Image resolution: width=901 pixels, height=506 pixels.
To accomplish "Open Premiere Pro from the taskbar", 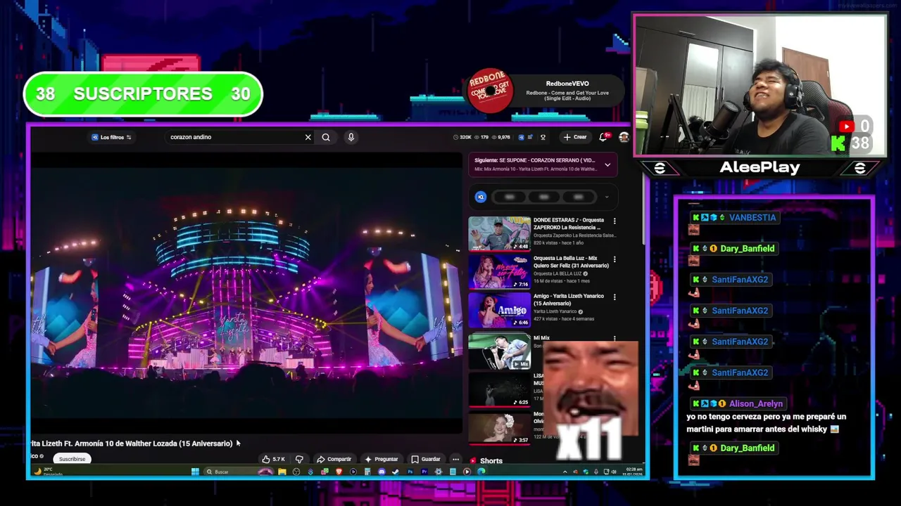I will click(424, 472).
